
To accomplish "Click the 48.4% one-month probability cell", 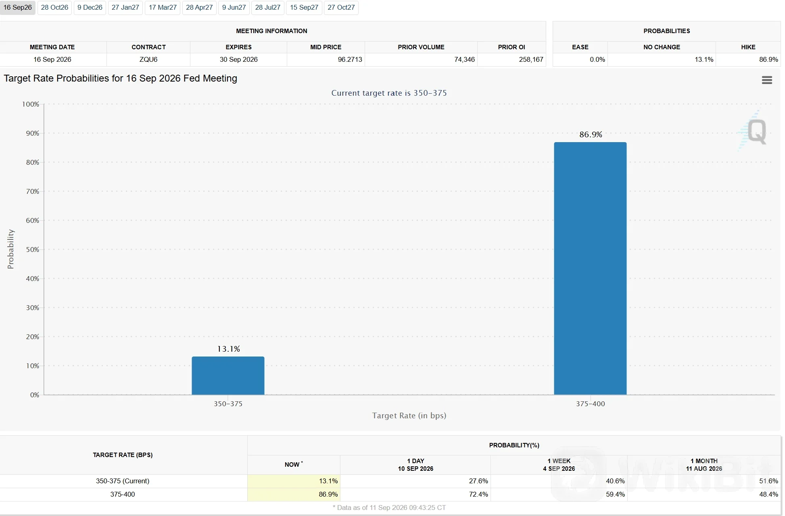I will [704, 495].
